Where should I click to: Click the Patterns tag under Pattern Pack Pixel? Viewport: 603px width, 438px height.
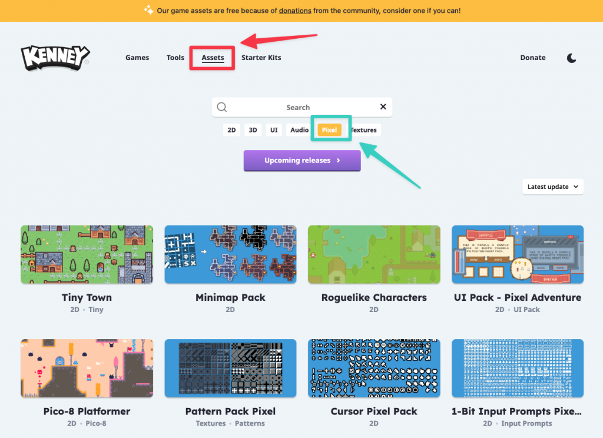click(250, 423)
